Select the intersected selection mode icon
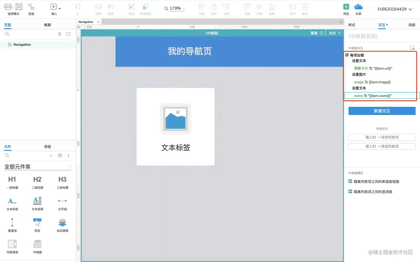 (8, 7)
